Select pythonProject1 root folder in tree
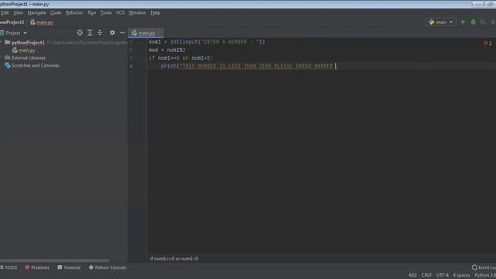This screenshot has height=279, width=496. pyautogui.click(x=28, y=43)
